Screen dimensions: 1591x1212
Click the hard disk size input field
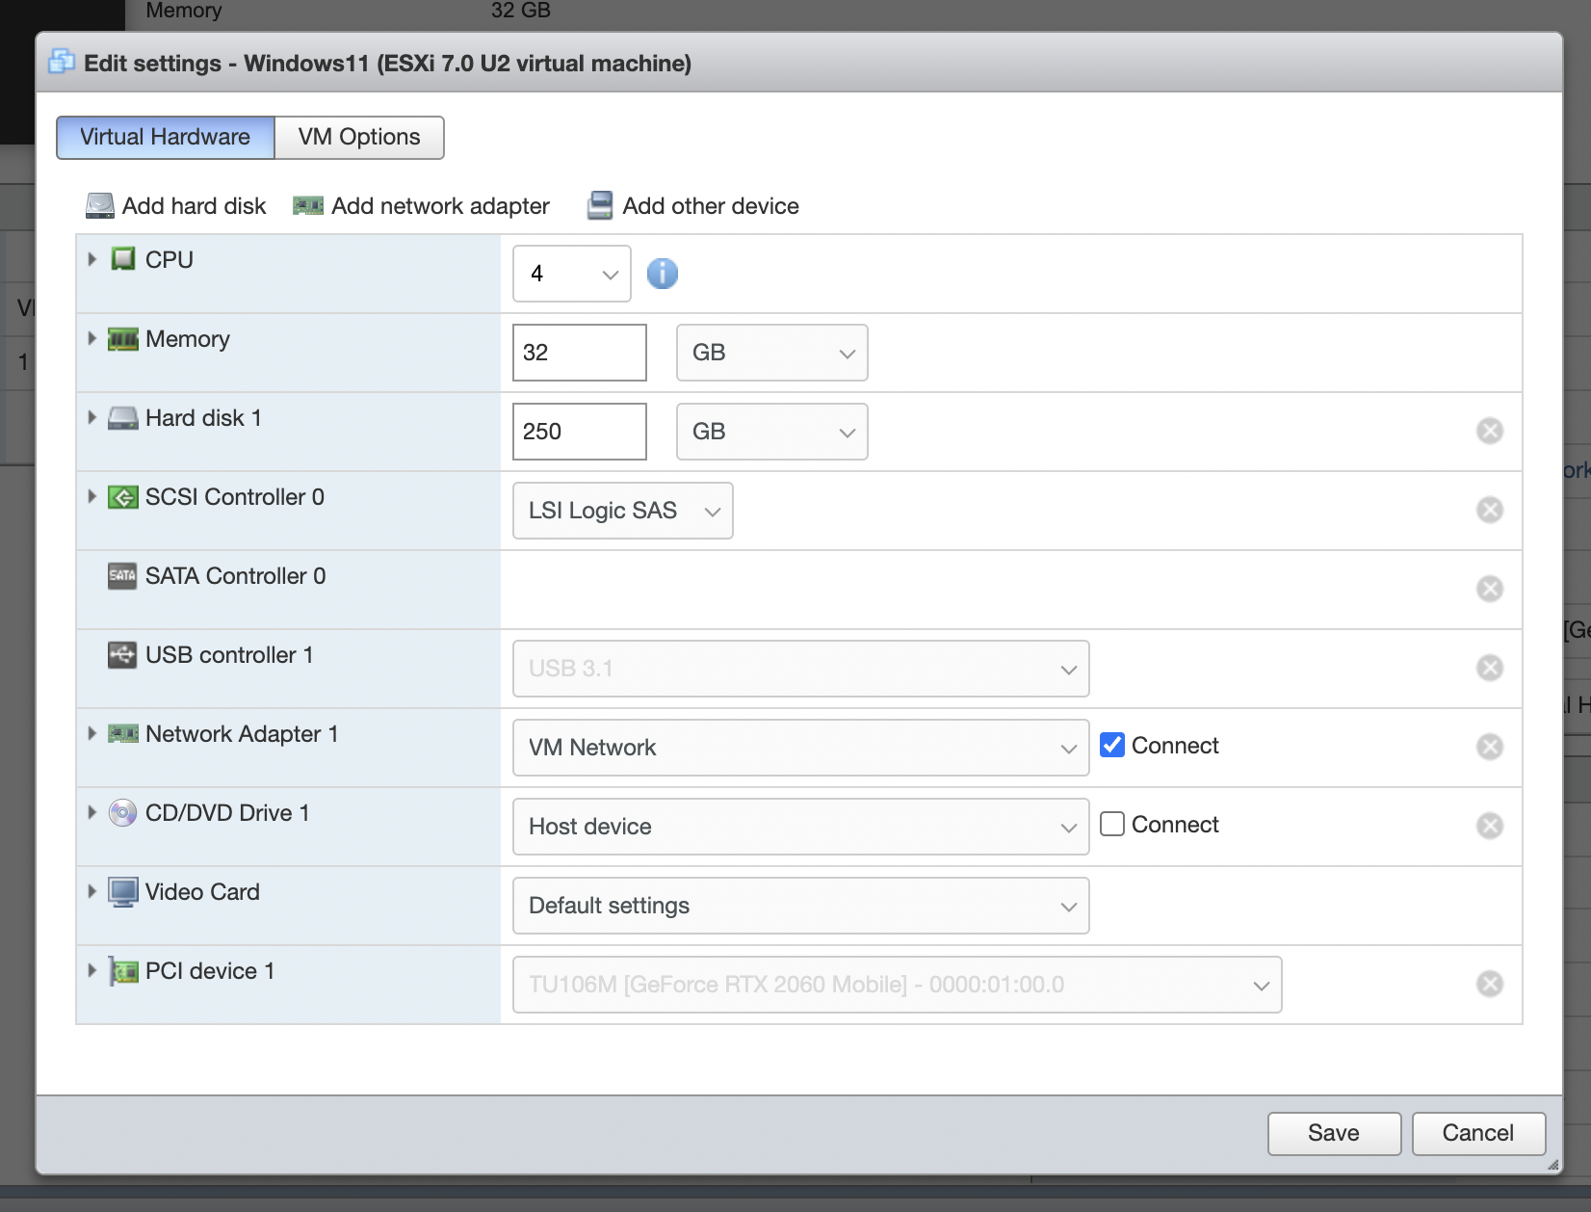click(x=579, y=432)
